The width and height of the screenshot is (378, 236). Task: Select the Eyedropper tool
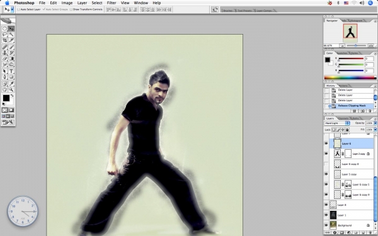(11, 84)
